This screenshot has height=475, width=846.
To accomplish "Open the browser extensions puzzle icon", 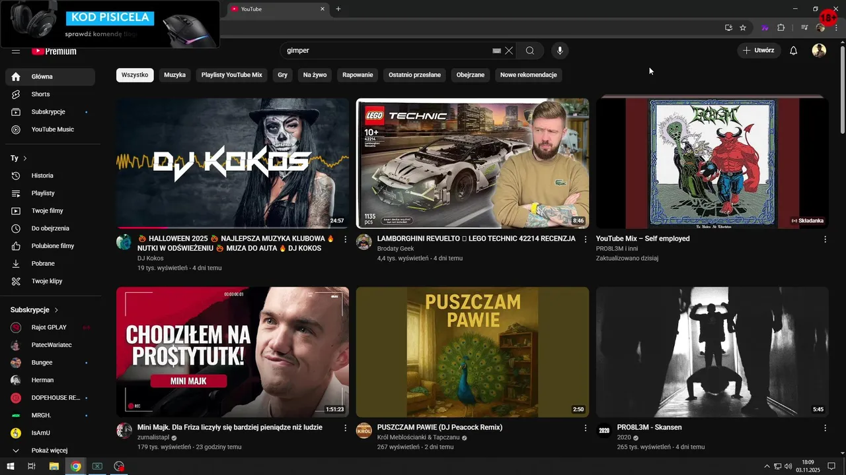I will click(x=781, y=28).
